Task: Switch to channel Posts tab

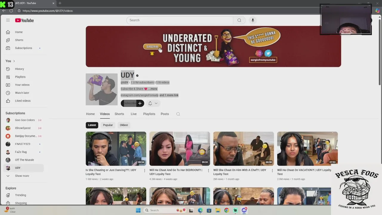Action: [165, 114]
